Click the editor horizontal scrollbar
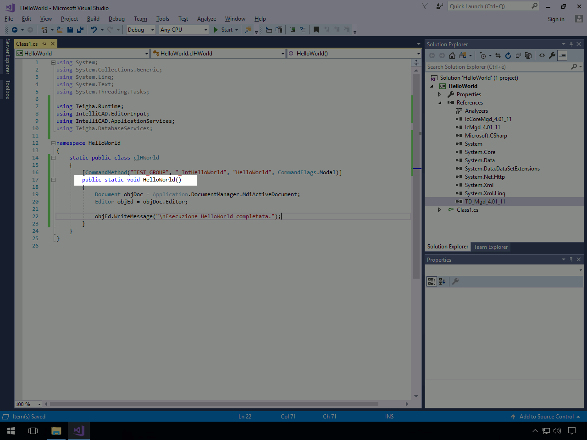587x440 pixels. 214,404
